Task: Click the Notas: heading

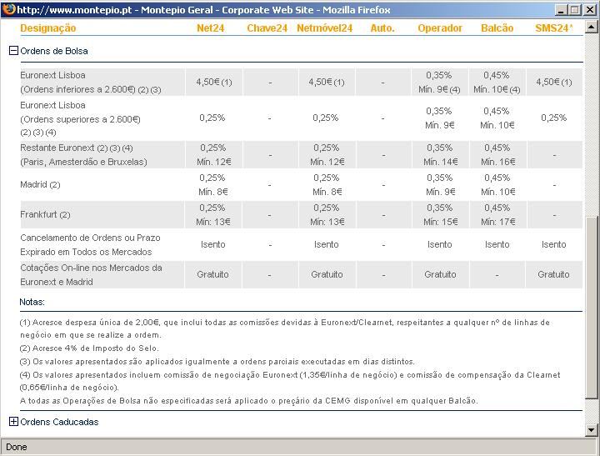Action: tap(32, 302)
